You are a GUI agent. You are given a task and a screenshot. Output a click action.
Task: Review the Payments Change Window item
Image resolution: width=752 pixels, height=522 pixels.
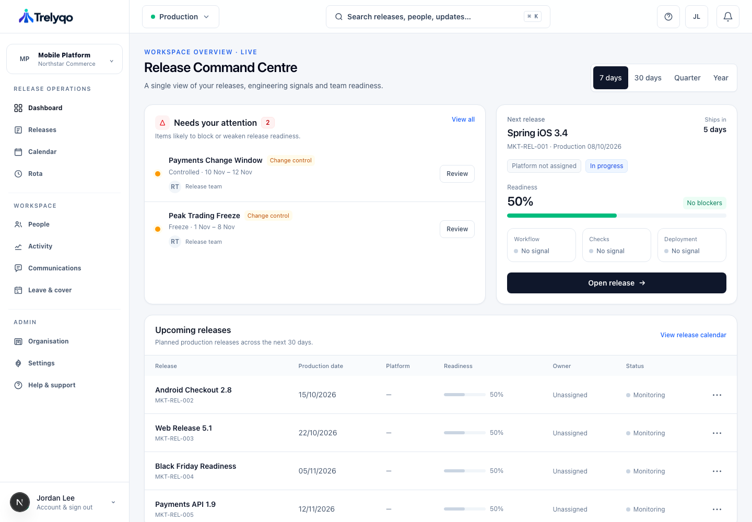tap(457, 174)
